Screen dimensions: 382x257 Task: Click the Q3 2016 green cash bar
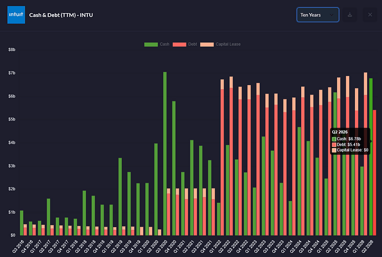pyautogui.click(x=22, y=223)
